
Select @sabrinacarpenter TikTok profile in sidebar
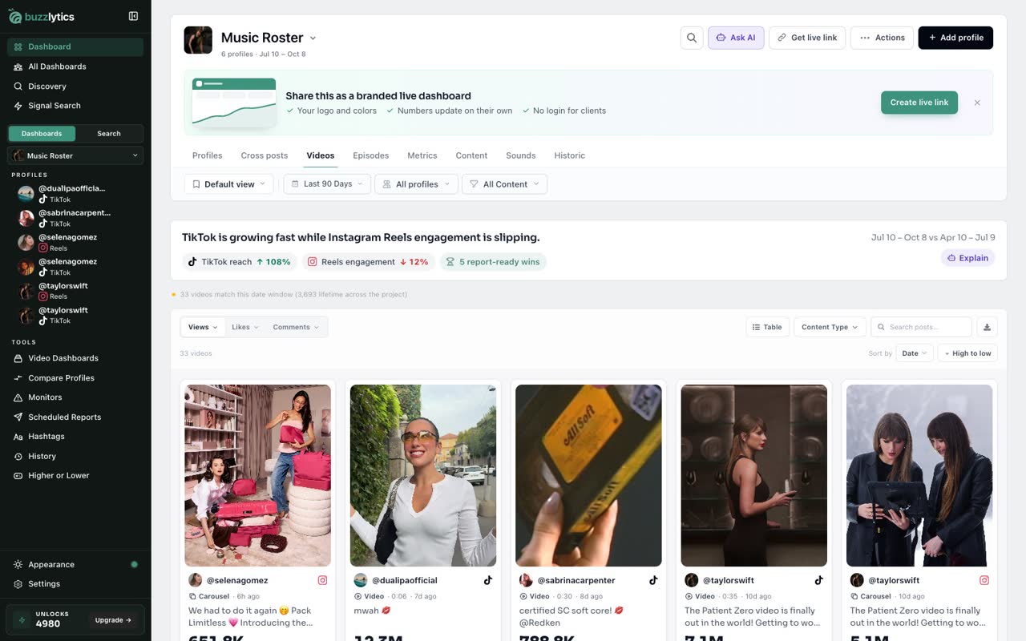pos(75,218)
